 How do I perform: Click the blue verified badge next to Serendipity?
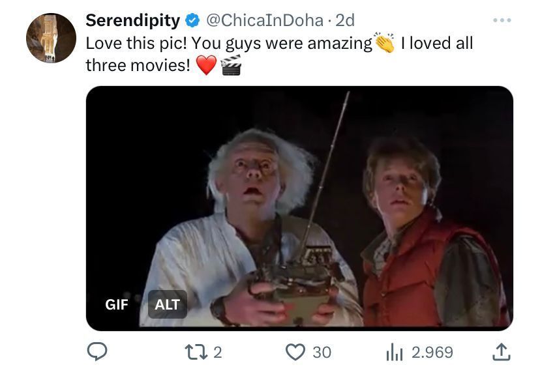[192, 20]
